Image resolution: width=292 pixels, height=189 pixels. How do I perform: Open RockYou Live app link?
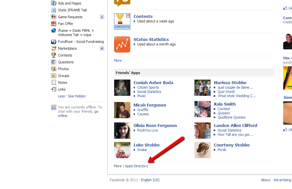148,130
